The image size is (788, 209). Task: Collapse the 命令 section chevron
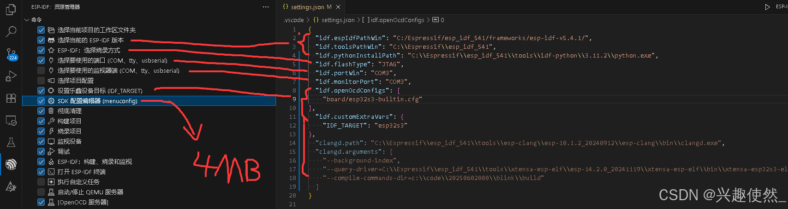[x=27, y=20]
